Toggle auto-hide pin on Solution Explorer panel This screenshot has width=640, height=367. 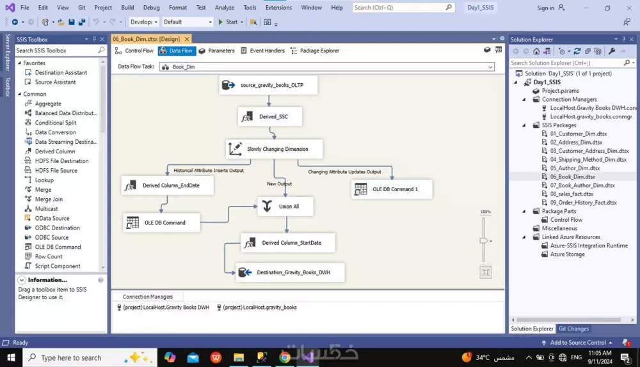[623, 39]
